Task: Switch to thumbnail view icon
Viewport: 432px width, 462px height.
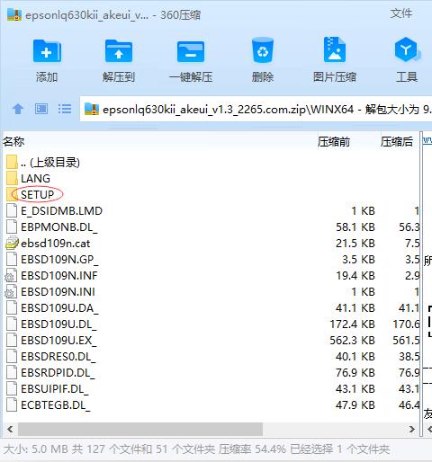Action: [41, 109]
